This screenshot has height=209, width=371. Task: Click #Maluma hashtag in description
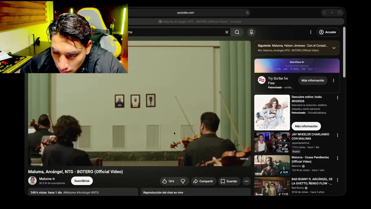pyautogui.click(x=70, y=192)
